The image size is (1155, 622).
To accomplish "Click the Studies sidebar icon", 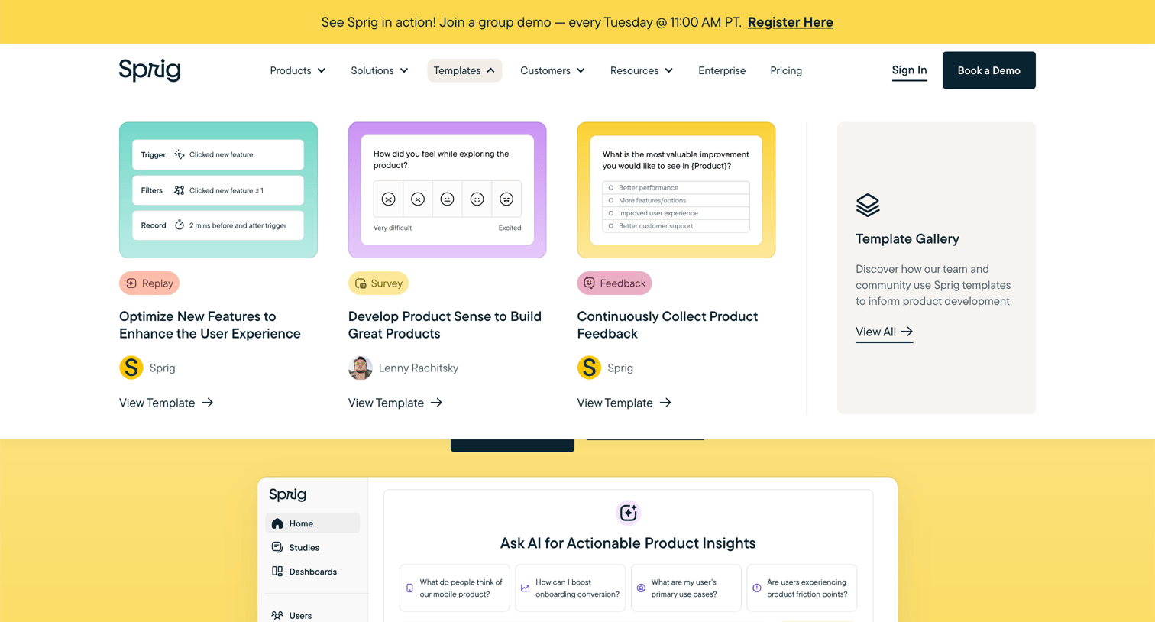I will 277,547.
